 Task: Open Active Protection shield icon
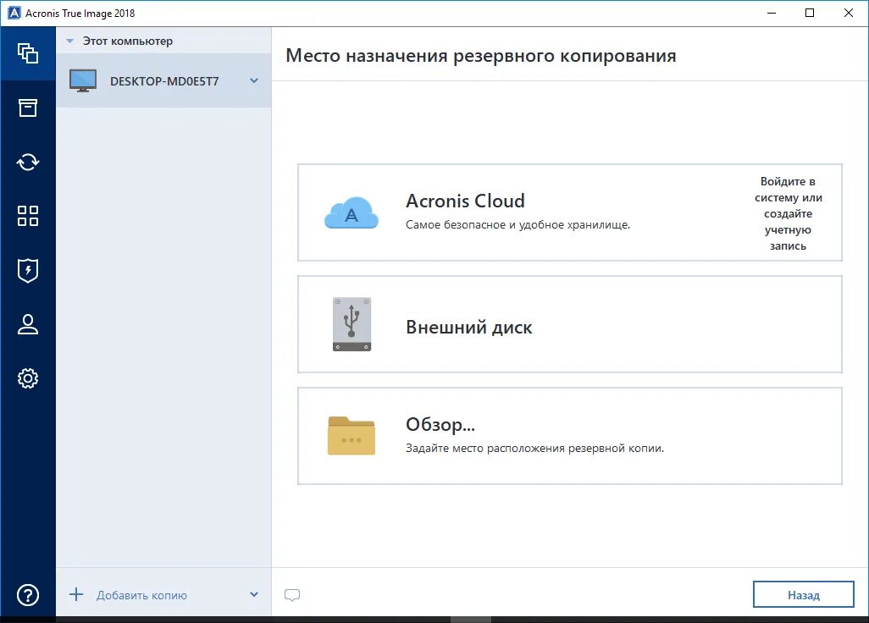click(28, 270)
